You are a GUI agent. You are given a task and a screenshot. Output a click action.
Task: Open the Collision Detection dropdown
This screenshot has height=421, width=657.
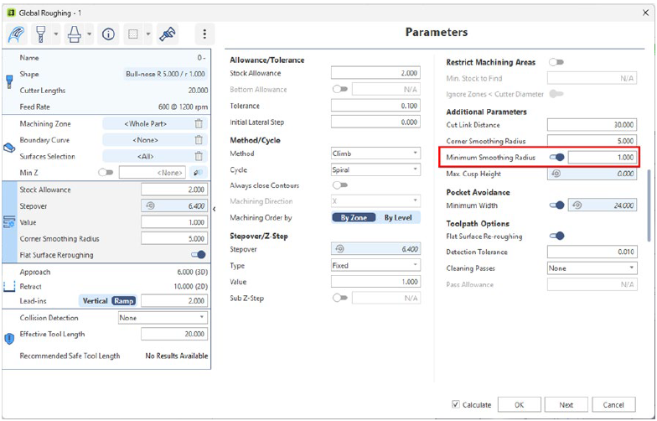point(163,318)
